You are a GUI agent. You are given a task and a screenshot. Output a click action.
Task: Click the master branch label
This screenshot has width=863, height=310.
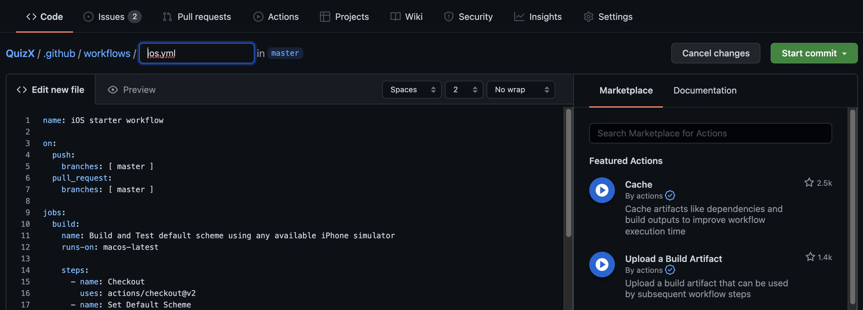tap(285, 53)
